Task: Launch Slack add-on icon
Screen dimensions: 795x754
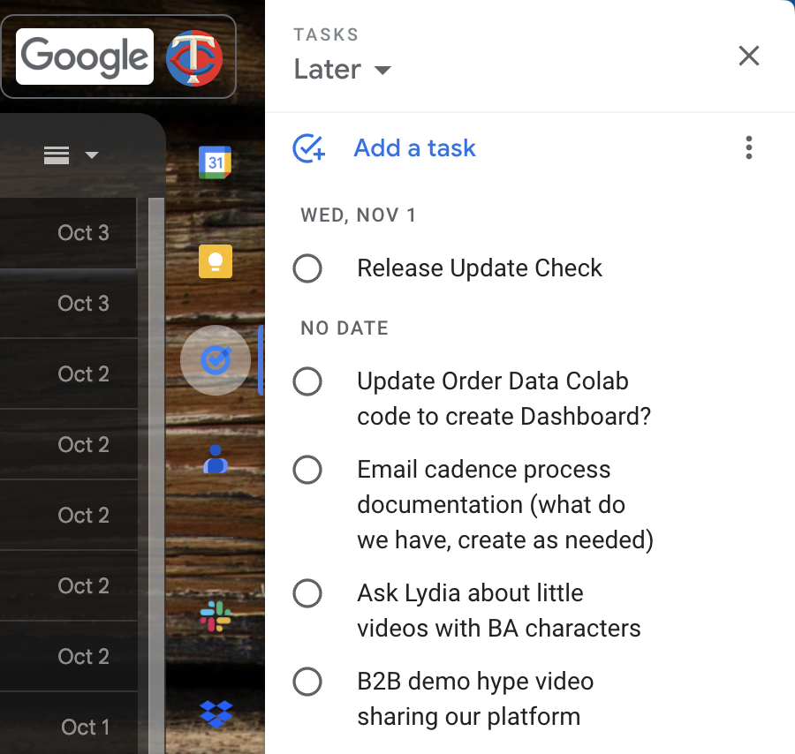Action: [x=215, y=615]
